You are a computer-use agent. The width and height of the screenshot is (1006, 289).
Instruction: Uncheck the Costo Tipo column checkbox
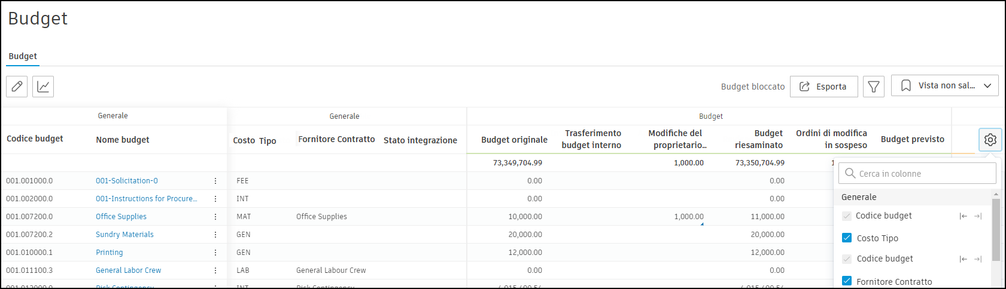pyautogui.click(x=847, y=238)
